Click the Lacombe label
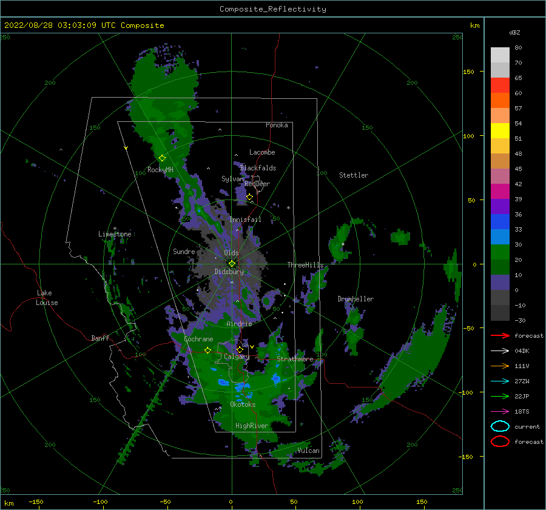 (x=262, y=152)
